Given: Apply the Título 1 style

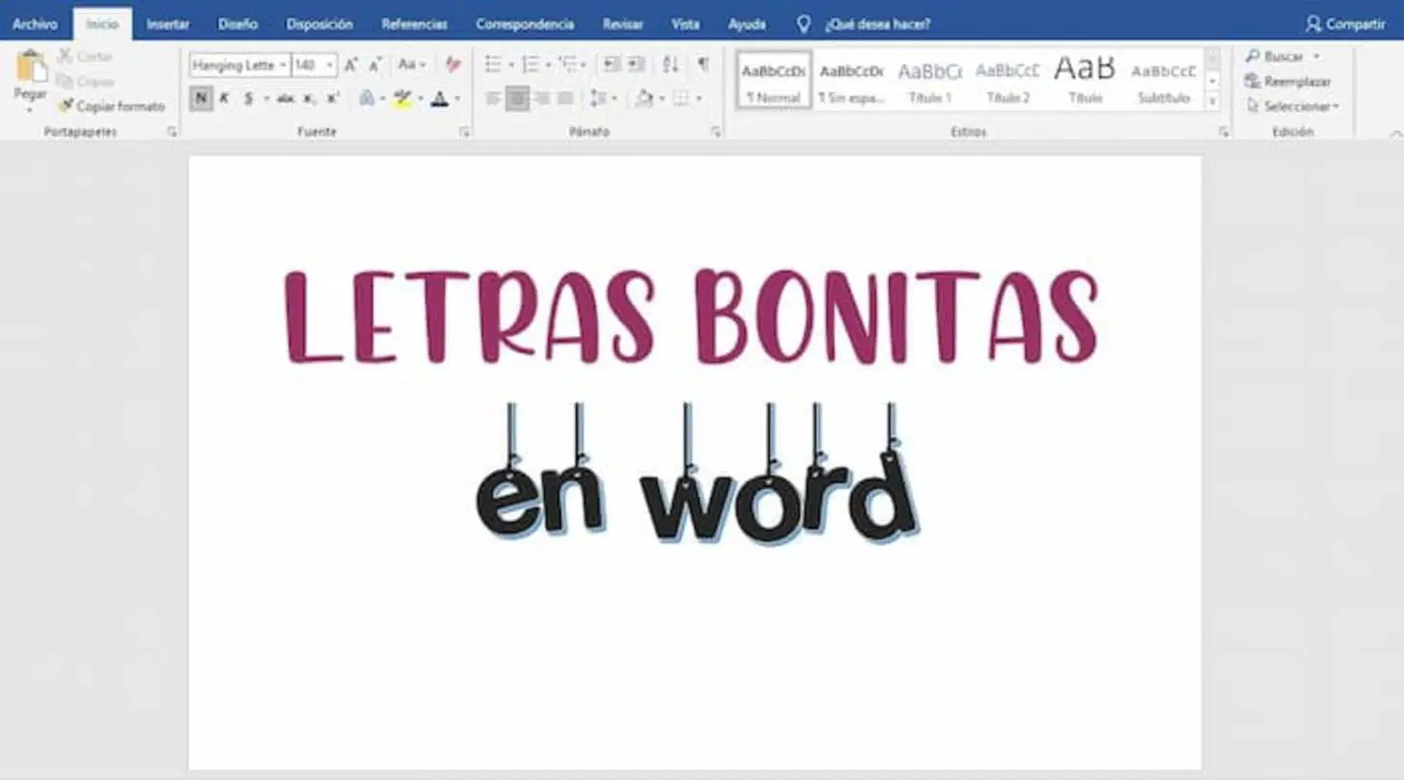Looking at the screenshot, I should pyautogui.click(x=929, y=80).
